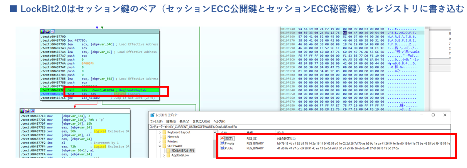
Task: Select the (既定) value name
Action: [x=230, y=139]
